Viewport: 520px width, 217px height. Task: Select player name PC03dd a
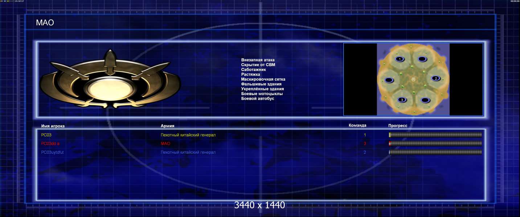[x=50, y=144]
